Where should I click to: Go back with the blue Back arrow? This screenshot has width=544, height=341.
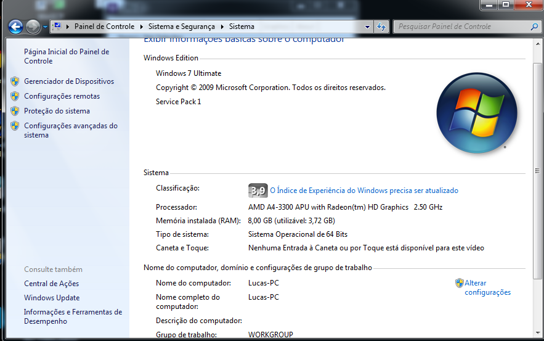point(15,27)
